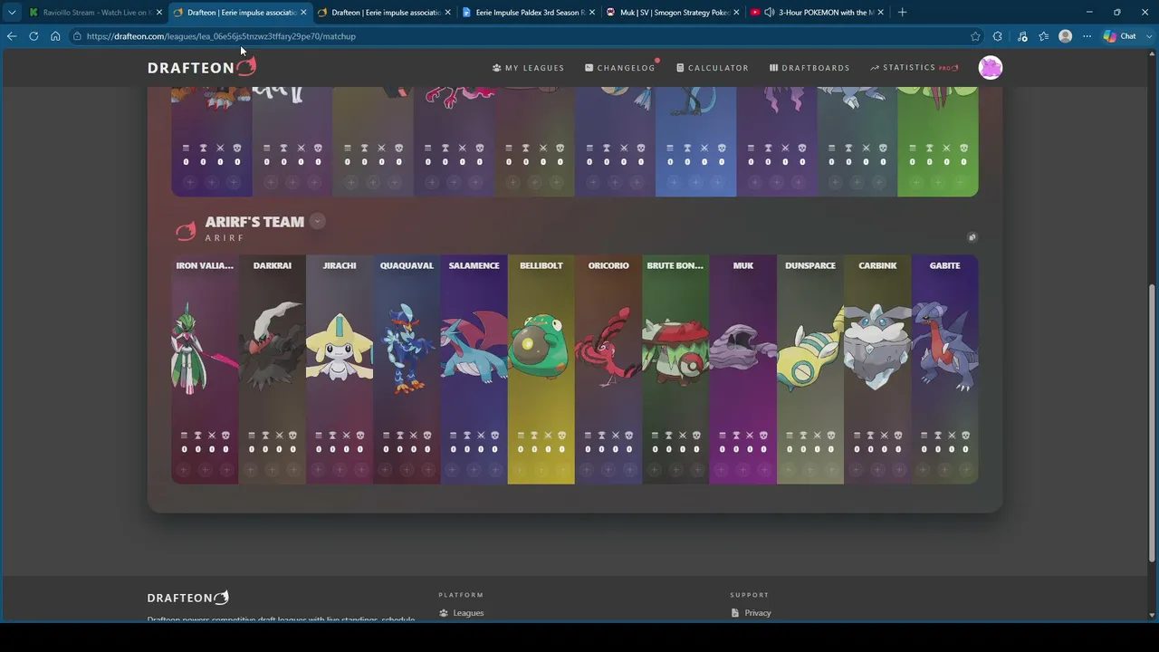This screenshot has width=1159, height=652.
Task: Click the middle plus button on the Darkrai card
Action: 272,469
